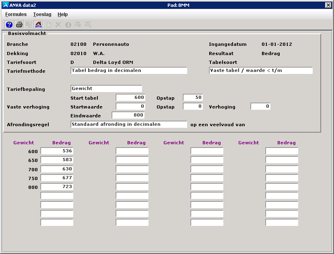Click the greyed-out delete X icon
This screenshot has height=254, width=334.
[58, 25]
